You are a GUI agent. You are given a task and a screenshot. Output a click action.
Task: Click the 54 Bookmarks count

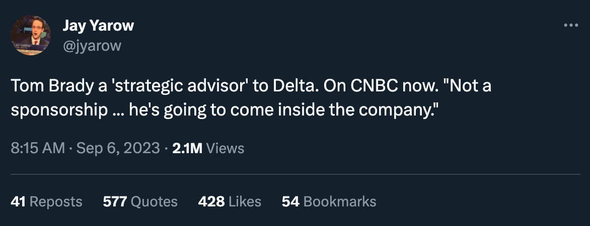329,201
